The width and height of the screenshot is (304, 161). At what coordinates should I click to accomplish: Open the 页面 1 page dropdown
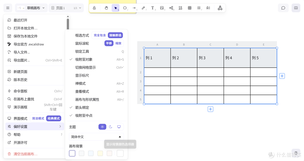tap(66, 8)
